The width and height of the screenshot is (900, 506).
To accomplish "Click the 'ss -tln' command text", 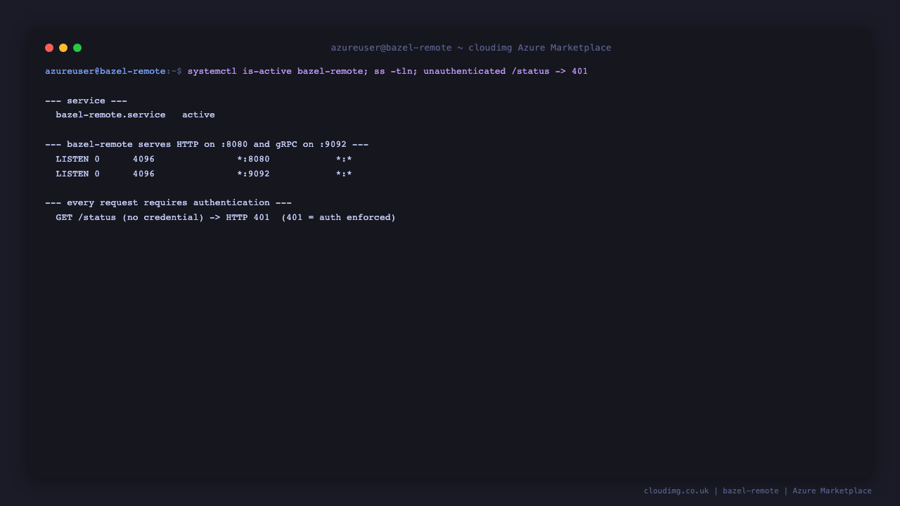I will (394, 71).
